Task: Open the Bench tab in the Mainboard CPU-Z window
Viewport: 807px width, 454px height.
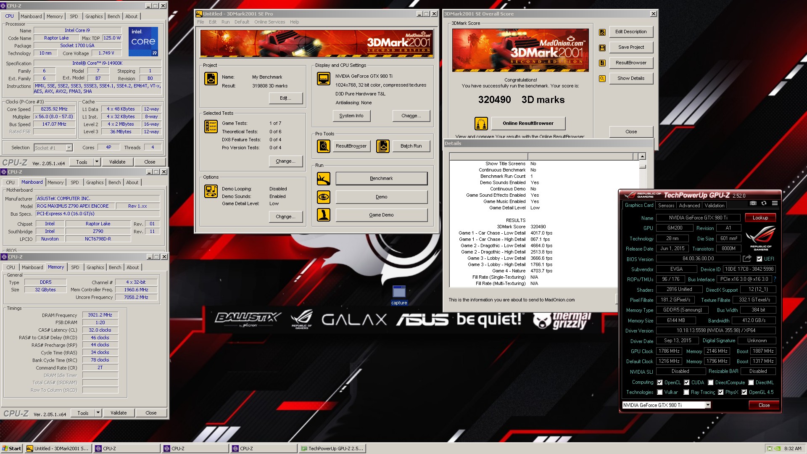Action: pyautogui.click(x=114, y=182)
